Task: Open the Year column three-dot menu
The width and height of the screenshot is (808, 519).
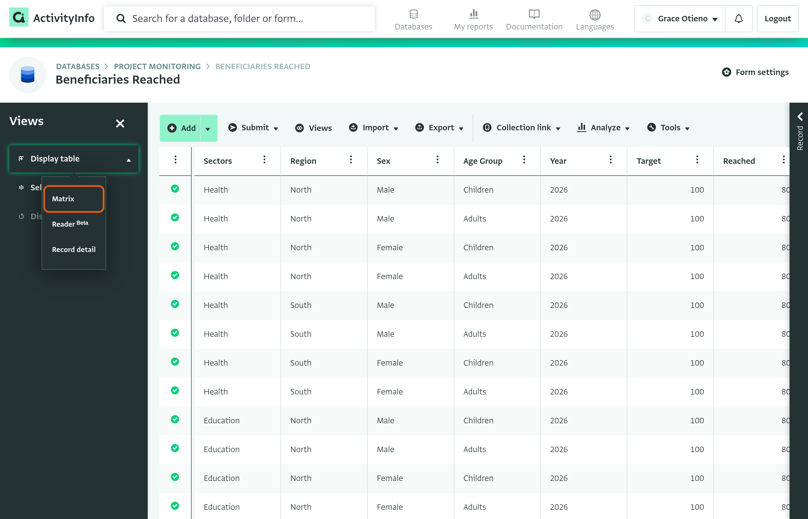Action: [x=610, y=160]
